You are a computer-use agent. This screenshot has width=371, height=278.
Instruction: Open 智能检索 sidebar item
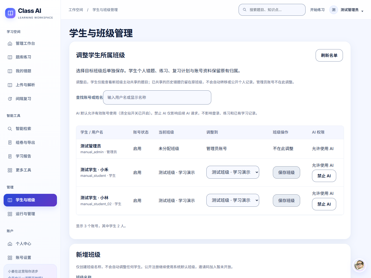click(30, 129)
